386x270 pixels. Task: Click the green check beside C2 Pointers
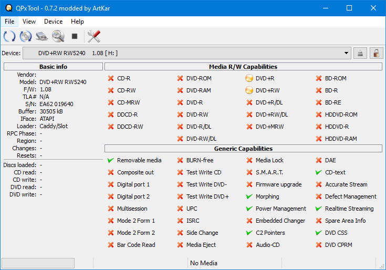(249, 233)
